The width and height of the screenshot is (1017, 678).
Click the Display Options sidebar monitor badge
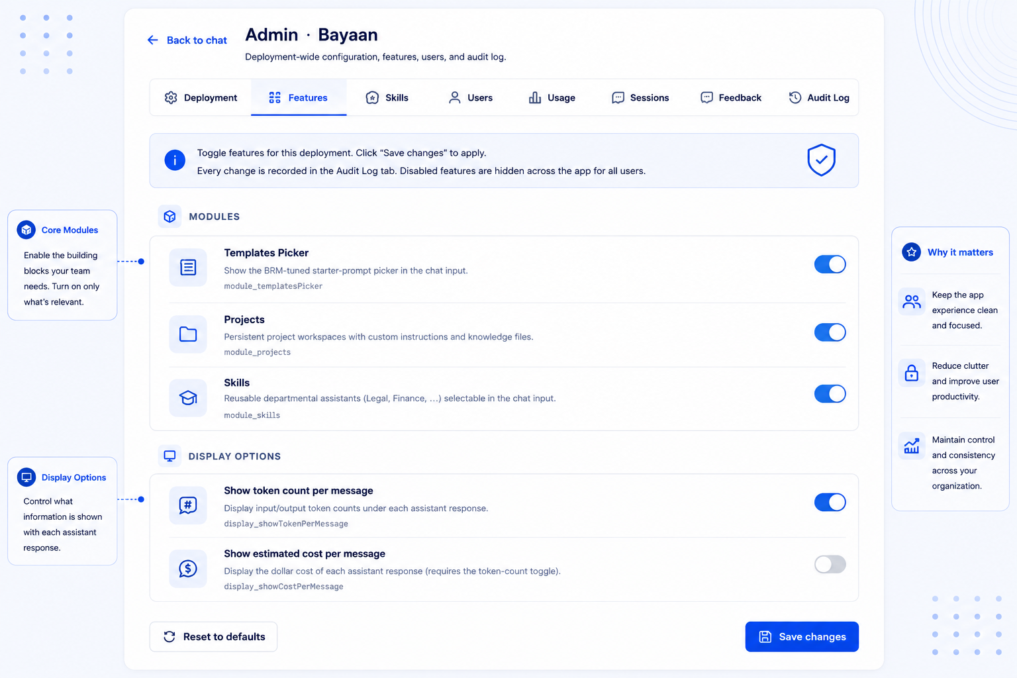pos(26,477)
